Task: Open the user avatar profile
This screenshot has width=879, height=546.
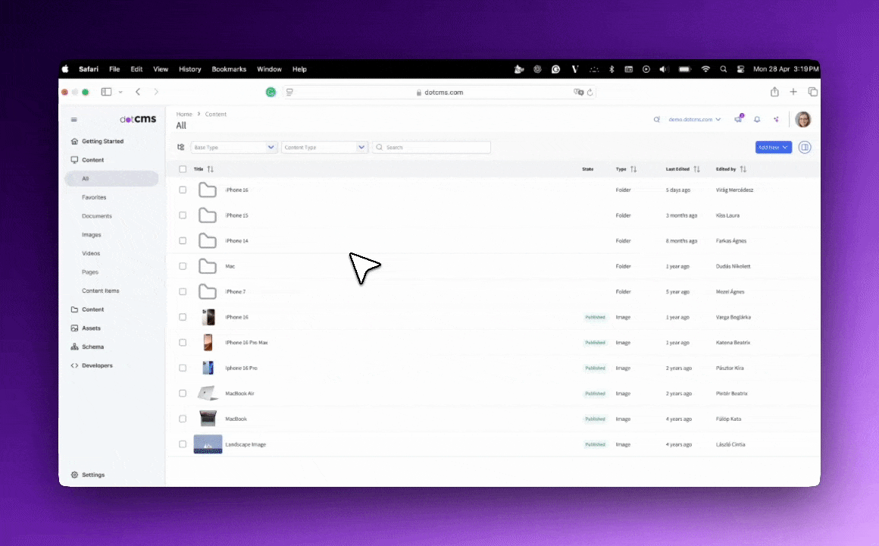Action: (x=802, y=120)
